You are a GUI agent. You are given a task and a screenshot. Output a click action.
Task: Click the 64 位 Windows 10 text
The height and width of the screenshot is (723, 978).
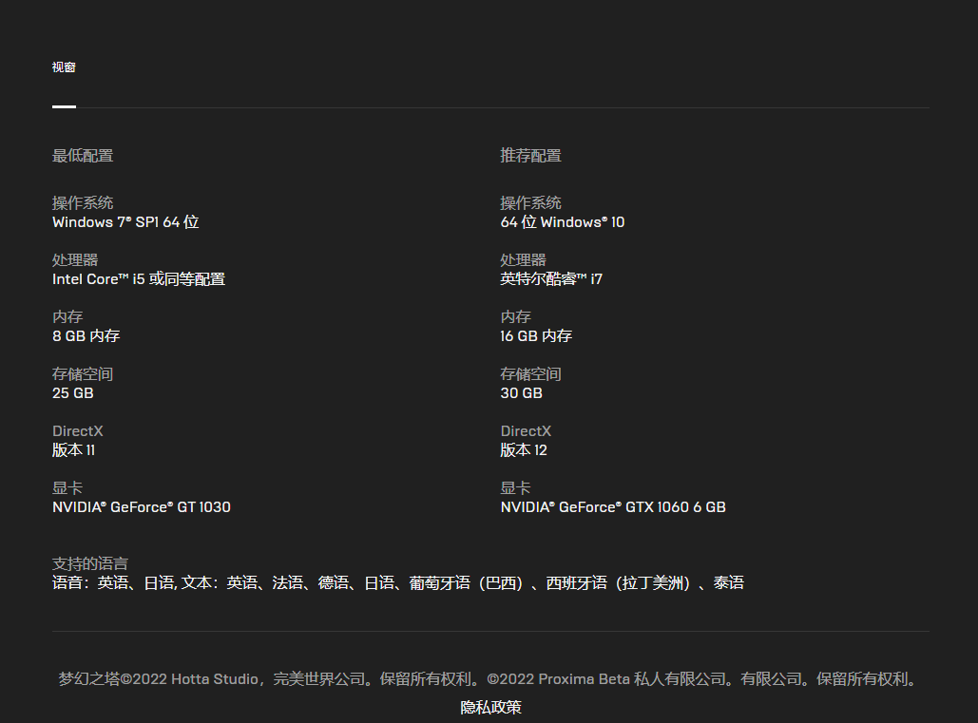coord(563,222)
